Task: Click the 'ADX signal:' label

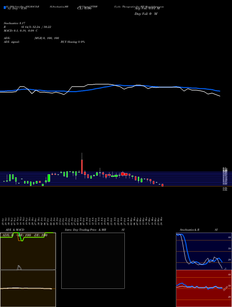Action: click(x=12, y=42)
